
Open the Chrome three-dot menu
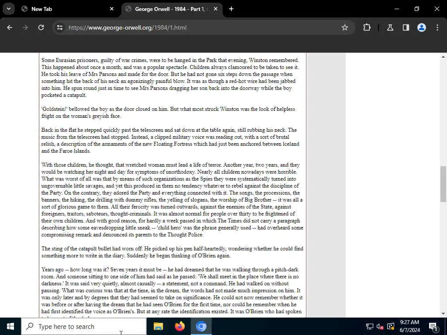(437, 27)
